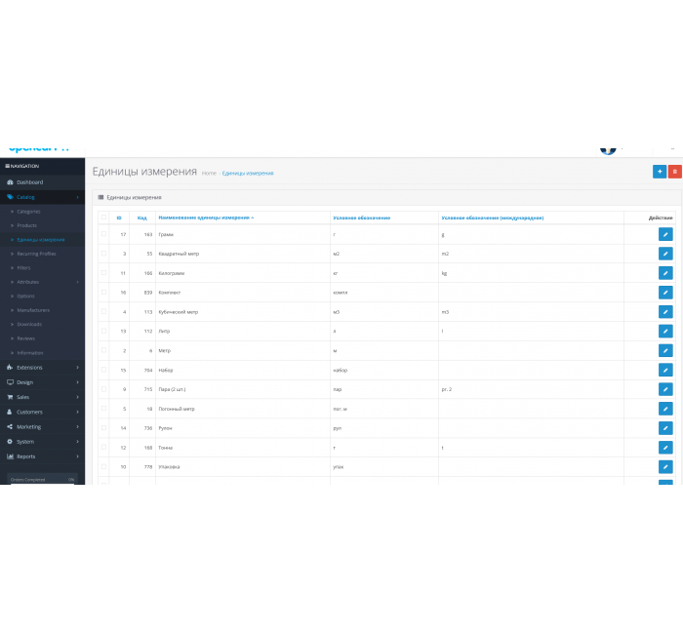The width and height of the screenshot is (683, 634).
Task: Click the pencil icon for the Набор row
Action: pyautogui.click(x=665, y=370)
